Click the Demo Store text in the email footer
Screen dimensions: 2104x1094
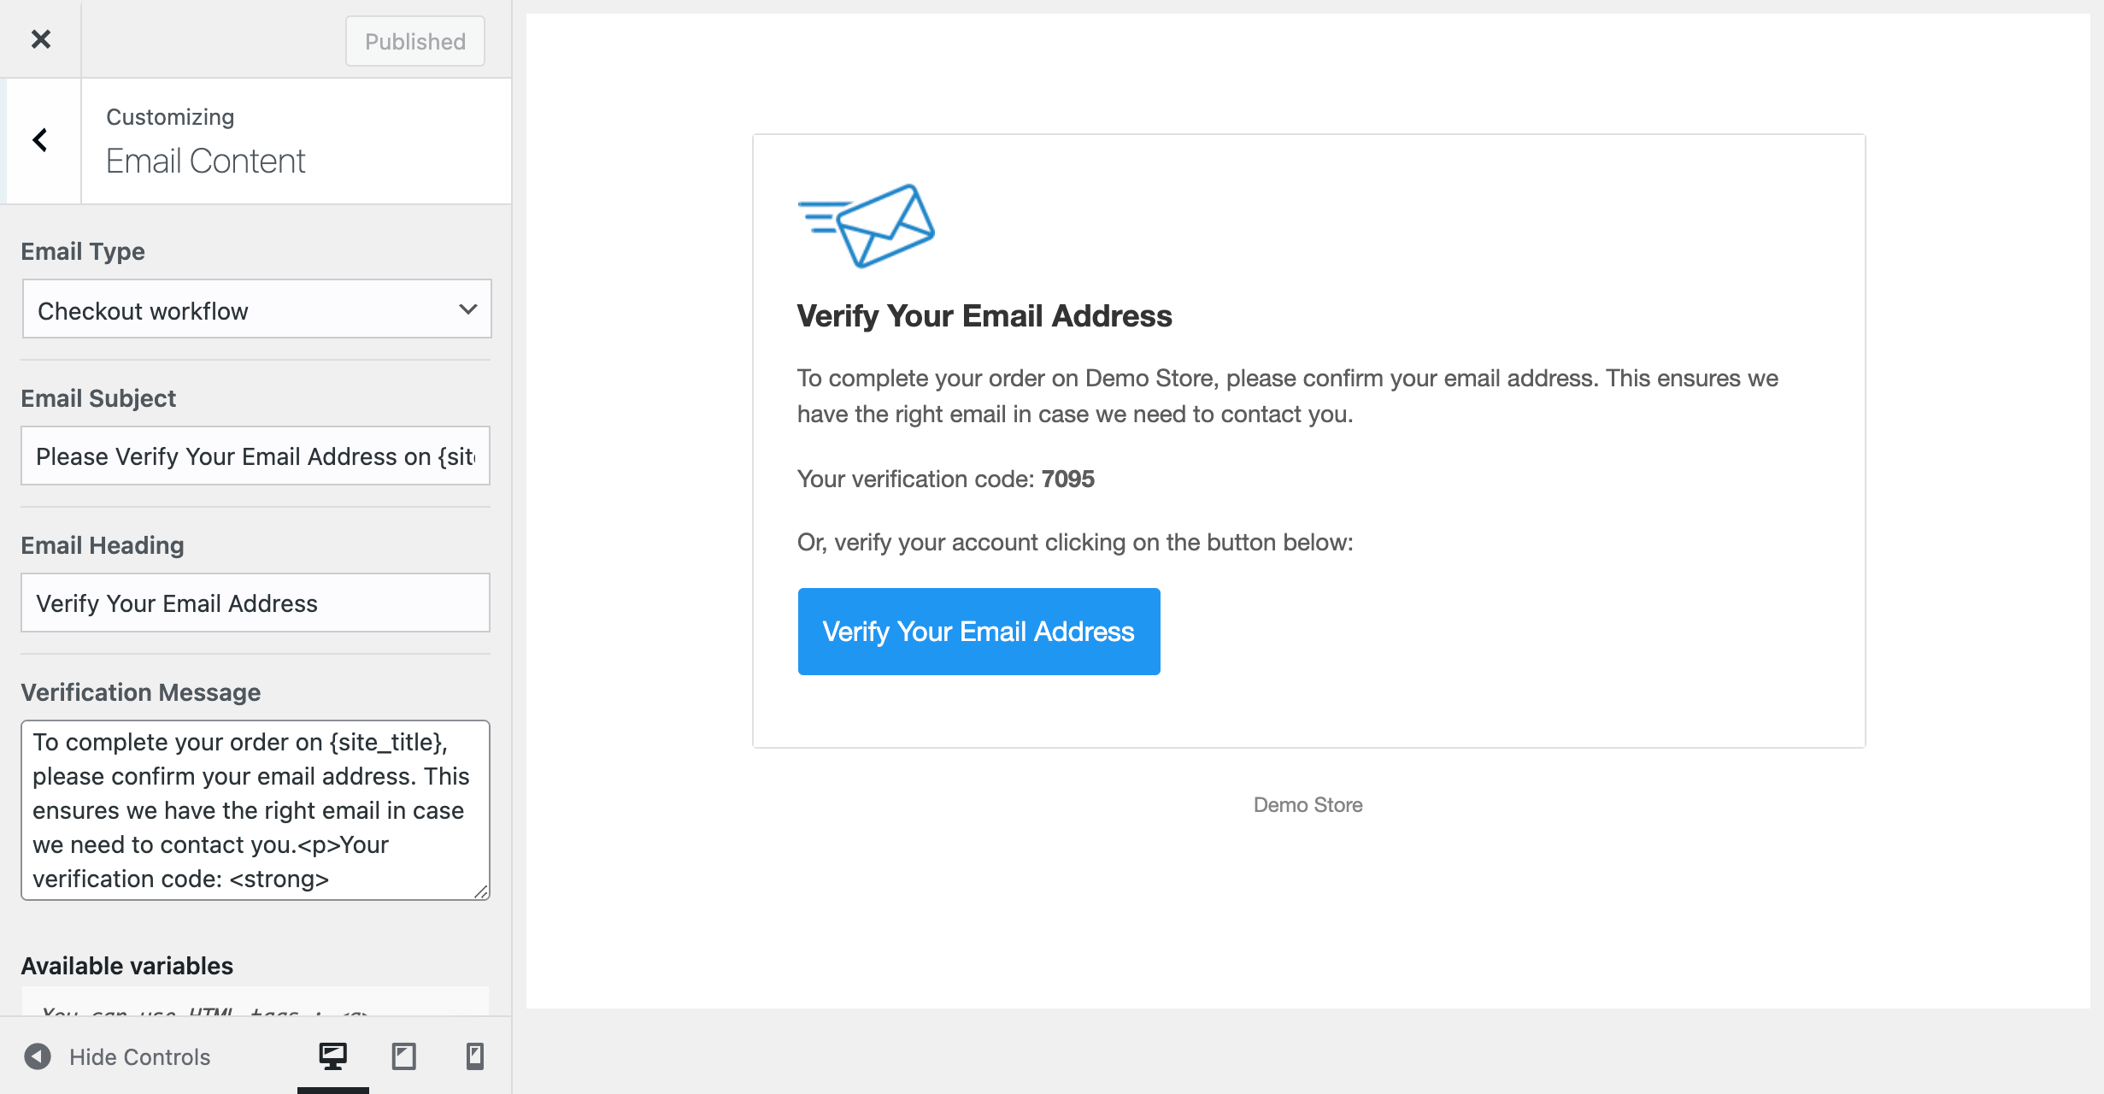click(1308, 804)
